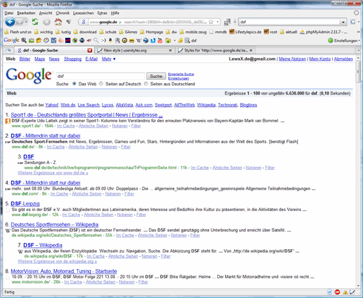Click the scrollbar down arrow
Screen dimensions: 363x298
pyautogui.click(x=358, y=286)
